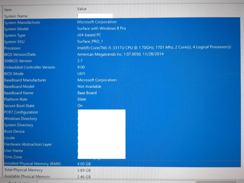This screenshot has width=244, height=183.
Task: Select the Platform Role row
Action: click(x=122, y=99)
